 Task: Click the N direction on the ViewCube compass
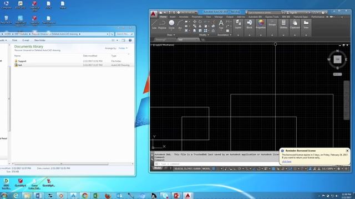click(337, 51)
